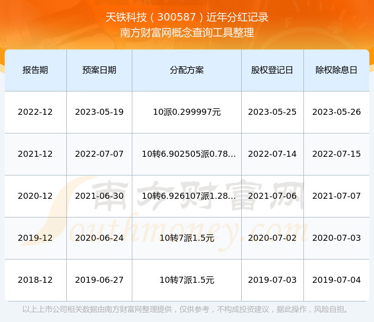
Task: Click the 预案日期 column header
Action: [x=99, y=70]
